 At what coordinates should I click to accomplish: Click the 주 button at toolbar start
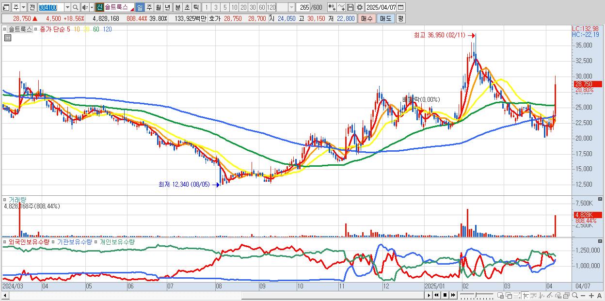16,7
